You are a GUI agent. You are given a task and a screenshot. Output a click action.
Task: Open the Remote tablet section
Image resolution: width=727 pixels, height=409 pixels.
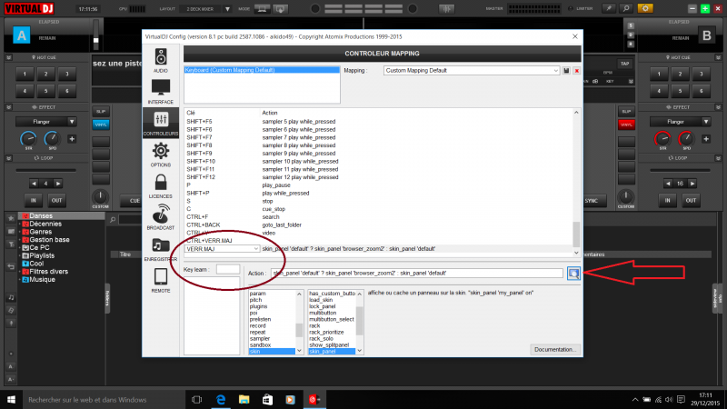coord(160,280)
